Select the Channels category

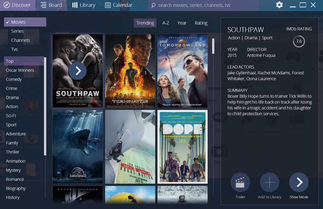pos(20,40)
